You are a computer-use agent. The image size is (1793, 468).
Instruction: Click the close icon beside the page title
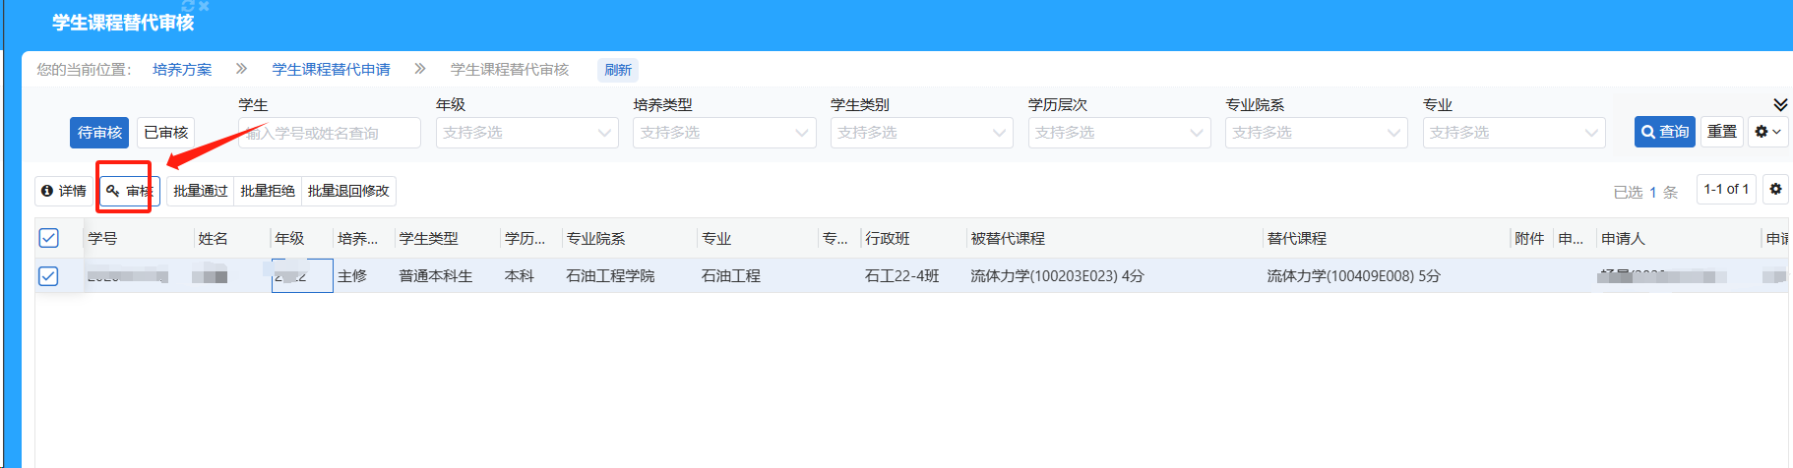tap(204, 6)
